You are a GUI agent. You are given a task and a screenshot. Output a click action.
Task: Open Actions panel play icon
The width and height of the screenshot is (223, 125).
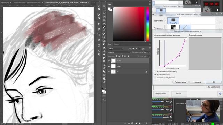pos(99,24)
